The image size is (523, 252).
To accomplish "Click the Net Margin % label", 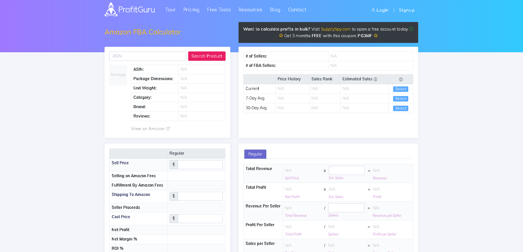I will coord(124,239).
